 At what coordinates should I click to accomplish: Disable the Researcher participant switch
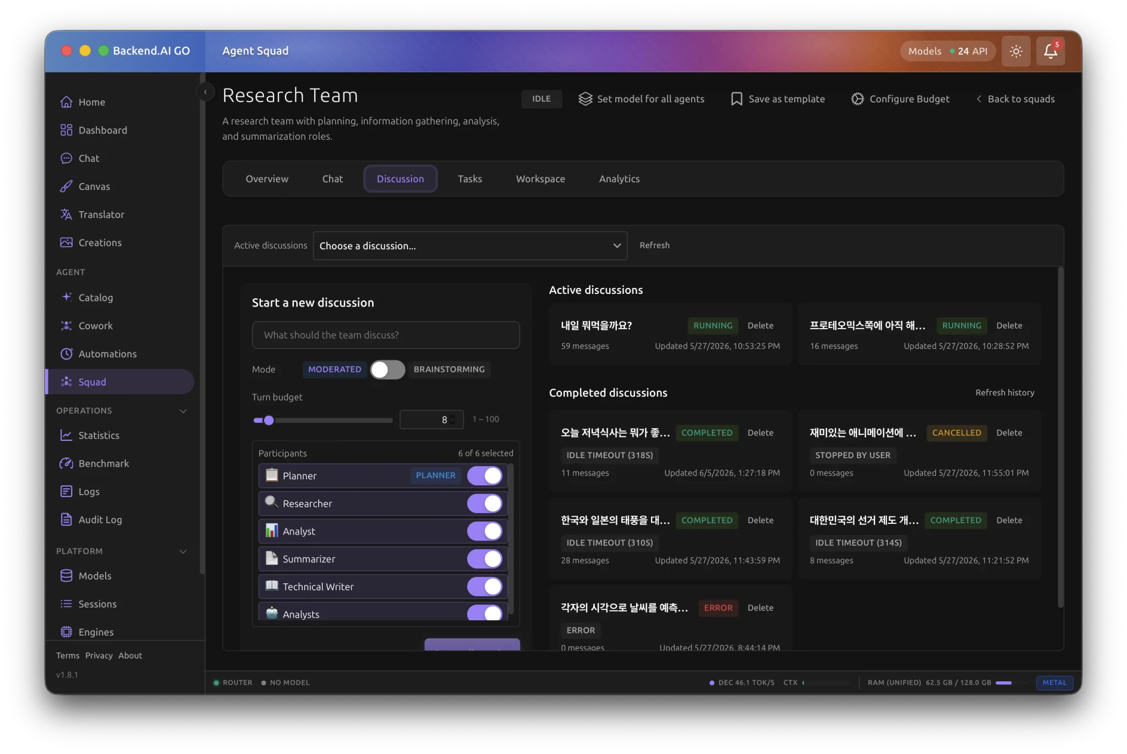click(x=485, y=503)
